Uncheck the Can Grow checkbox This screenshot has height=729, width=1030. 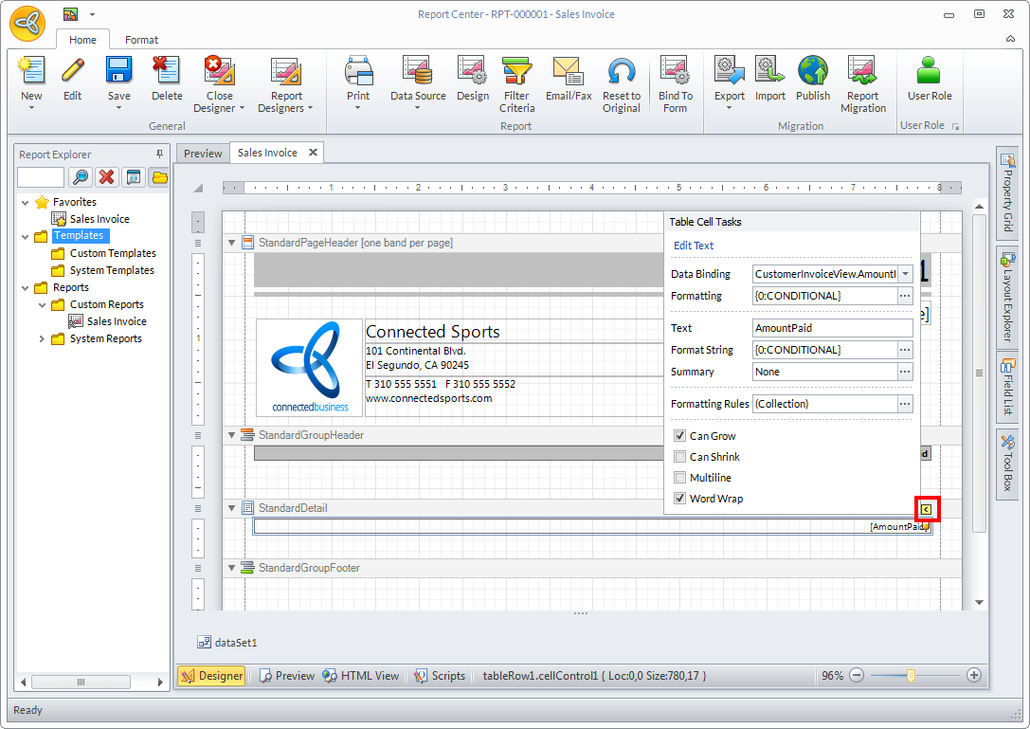[679, 436]
